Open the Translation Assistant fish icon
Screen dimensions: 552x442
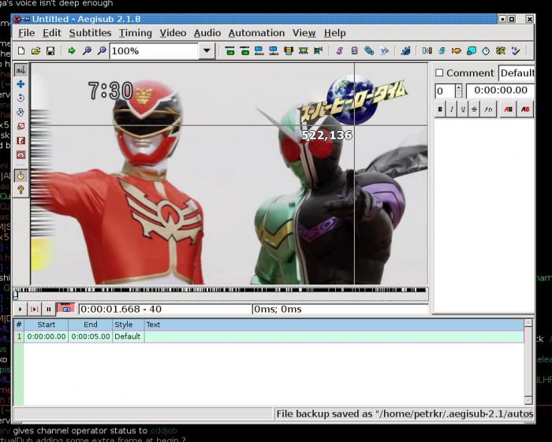pos(457,51)
